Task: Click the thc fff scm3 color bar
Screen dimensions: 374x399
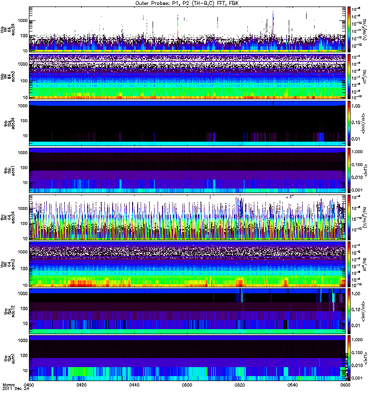Action: (x=349, y=264)
